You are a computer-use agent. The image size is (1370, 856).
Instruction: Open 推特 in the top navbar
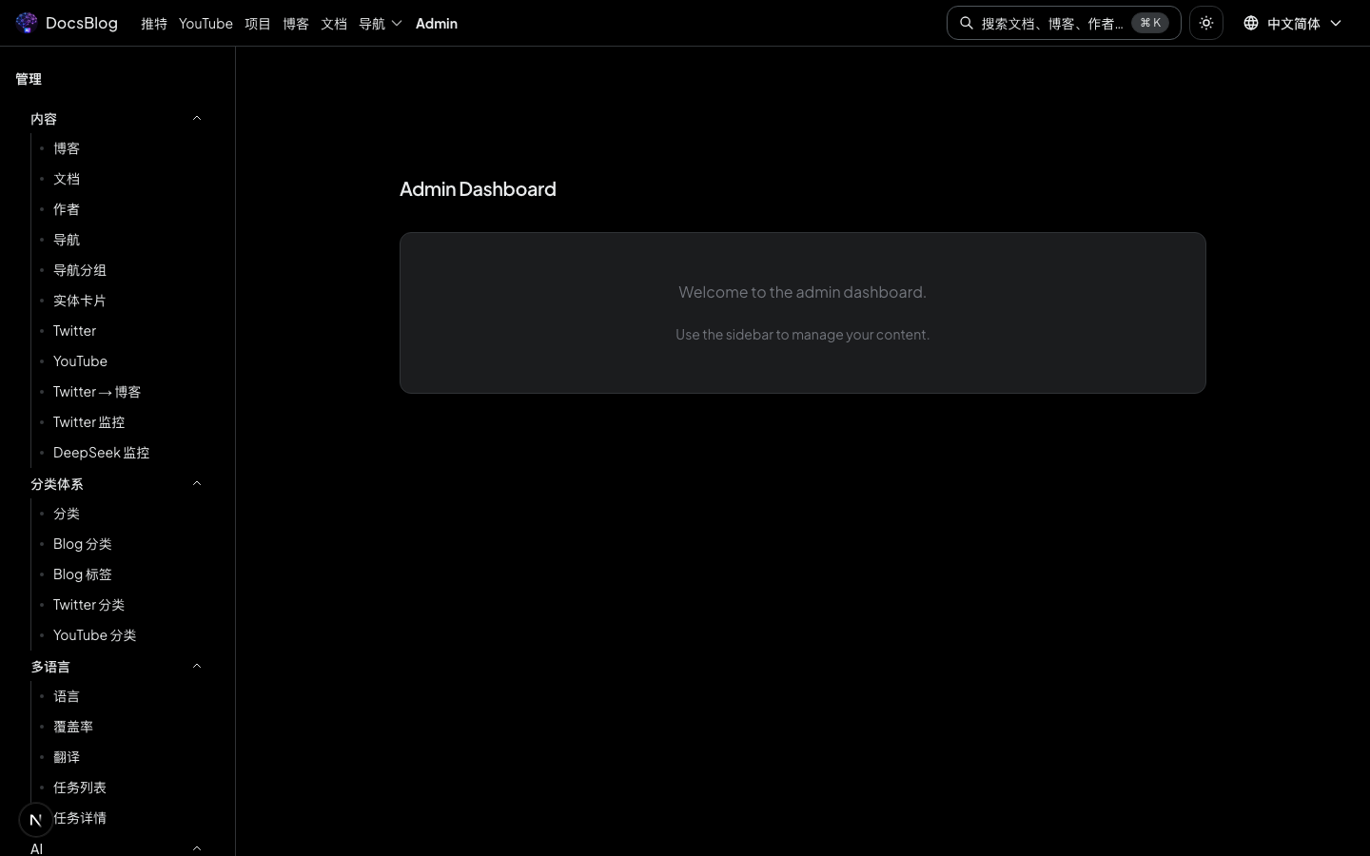[154, 23]
